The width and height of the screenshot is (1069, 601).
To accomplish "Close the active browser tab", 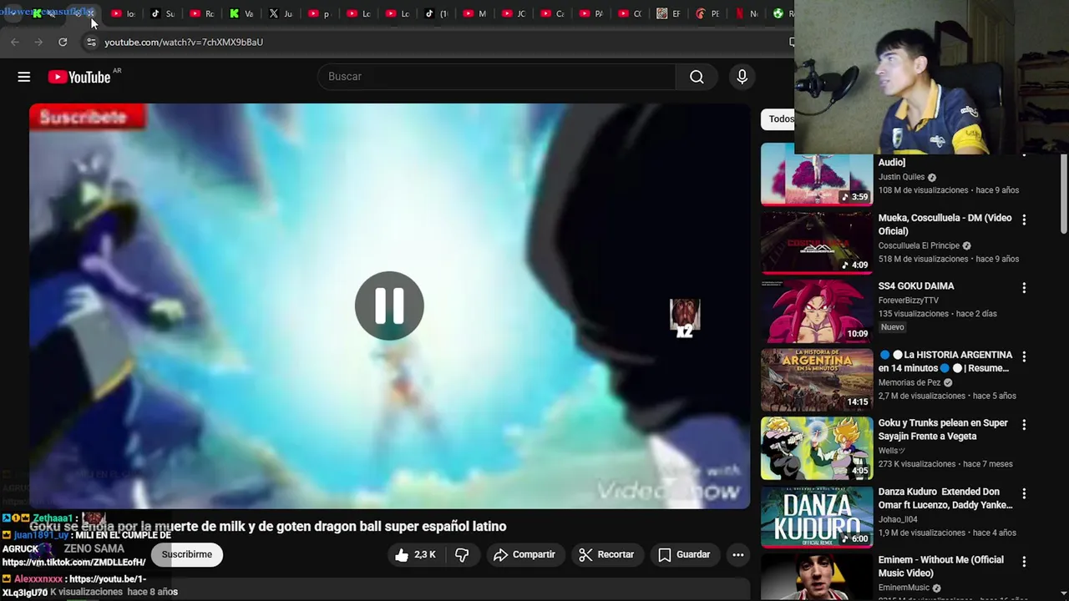I will pyautogui.click(x=90, y=13).
